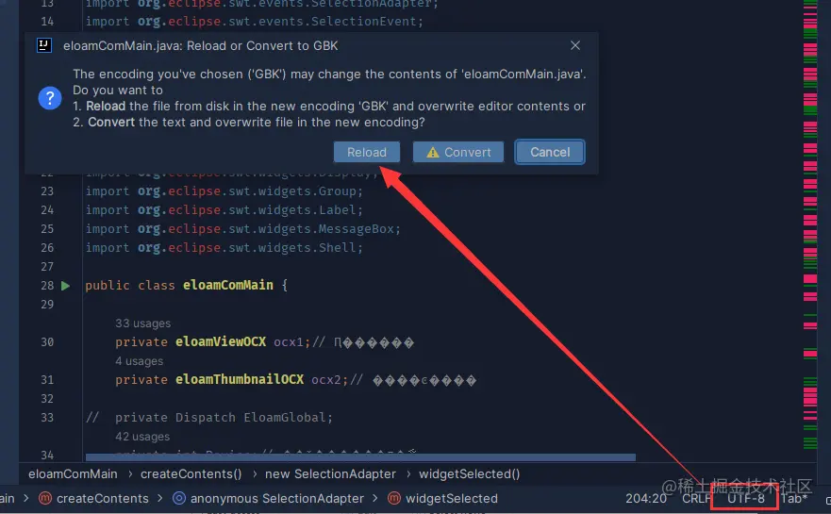The width and height of the screenshot is (831, 514).
Task: Click the 204:20 caret position indicator
Action: (x=645, y=499)
